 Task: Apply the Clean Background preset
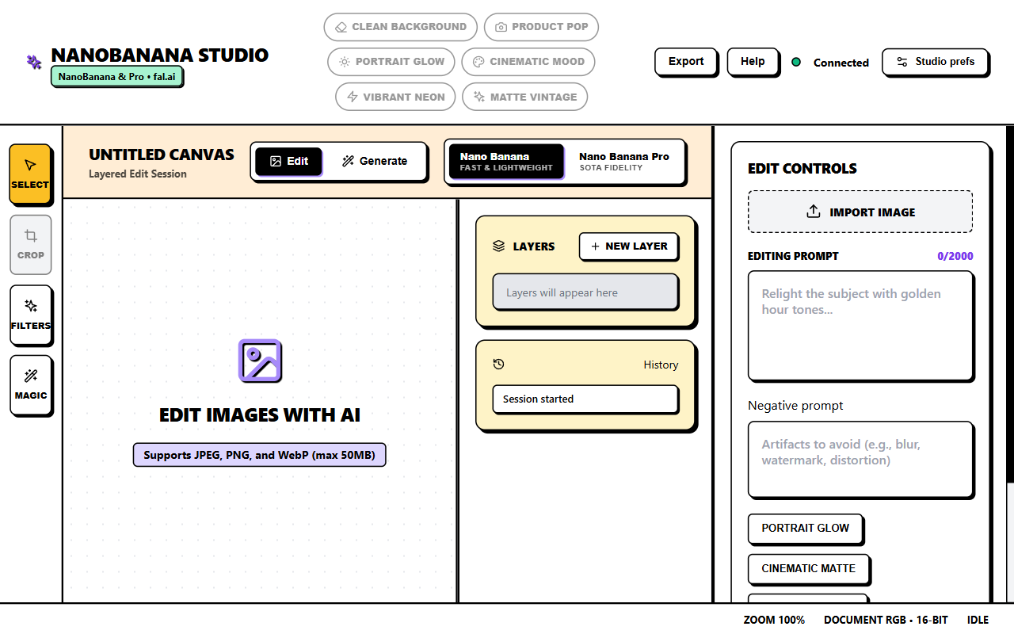[x=400, y=27]
